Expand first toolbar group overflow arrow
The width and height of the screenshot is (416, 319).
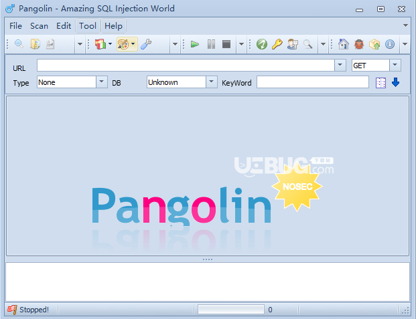80,44
